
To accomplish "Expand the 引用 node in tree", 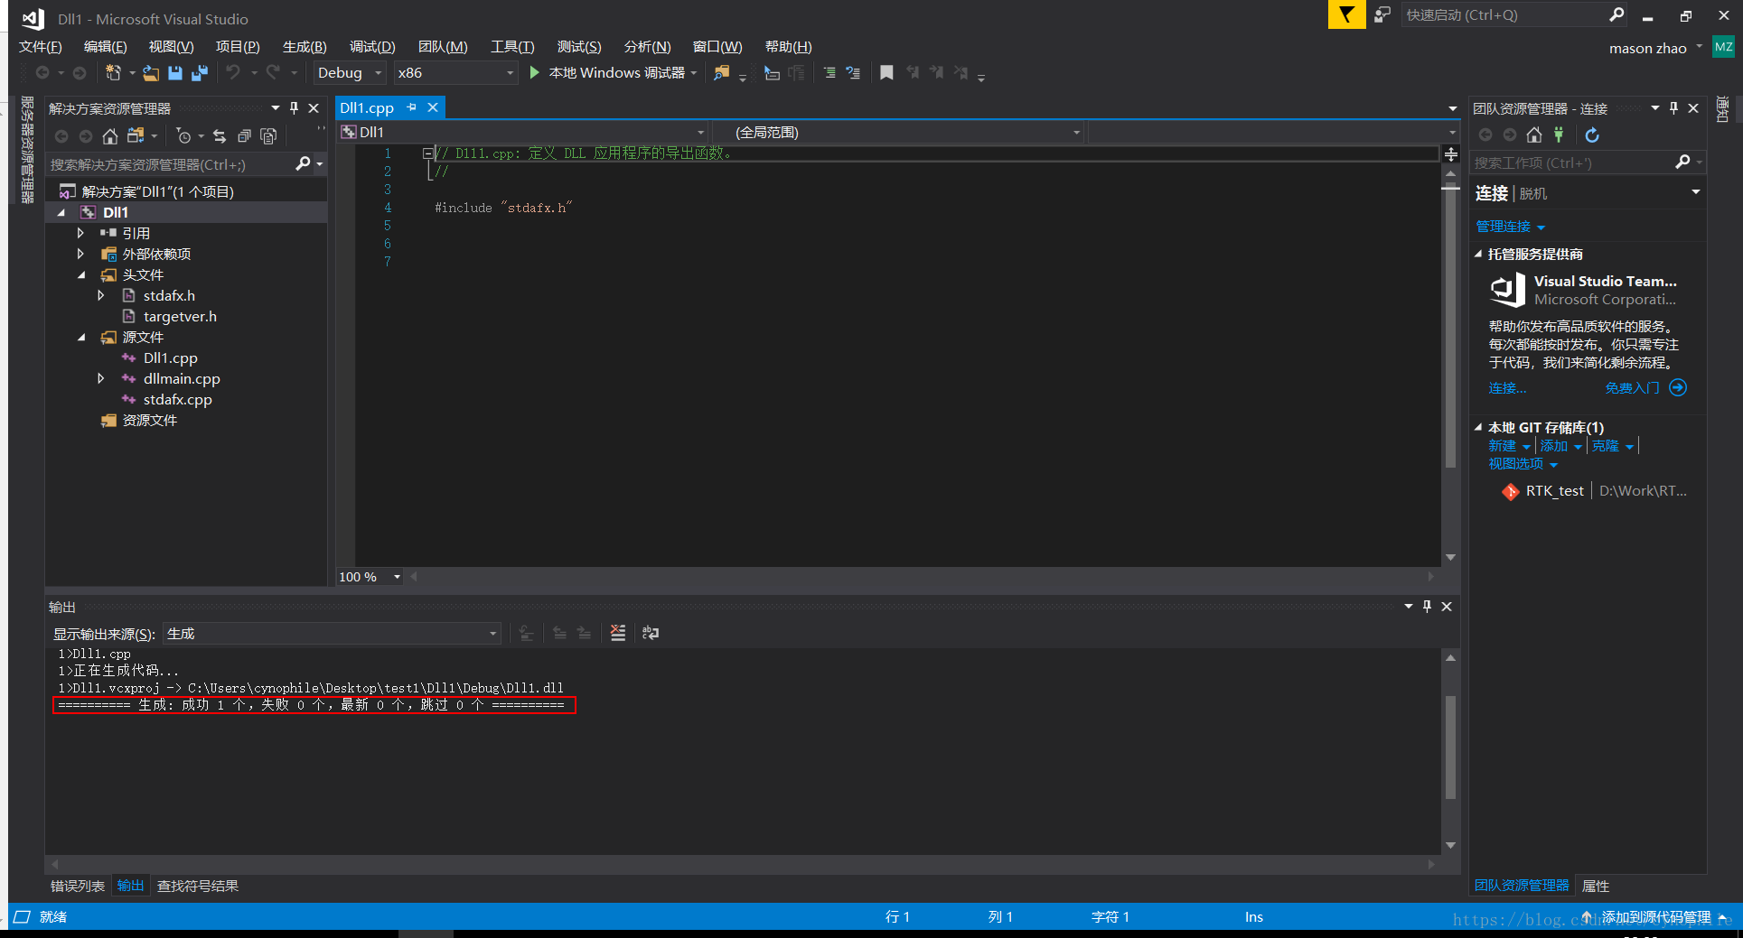I will [x=80, y=233].
